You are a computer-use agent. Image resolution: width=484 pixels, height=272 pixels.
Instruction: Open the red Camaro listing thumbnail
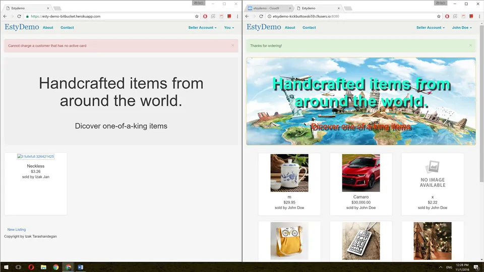pos(361,173)
